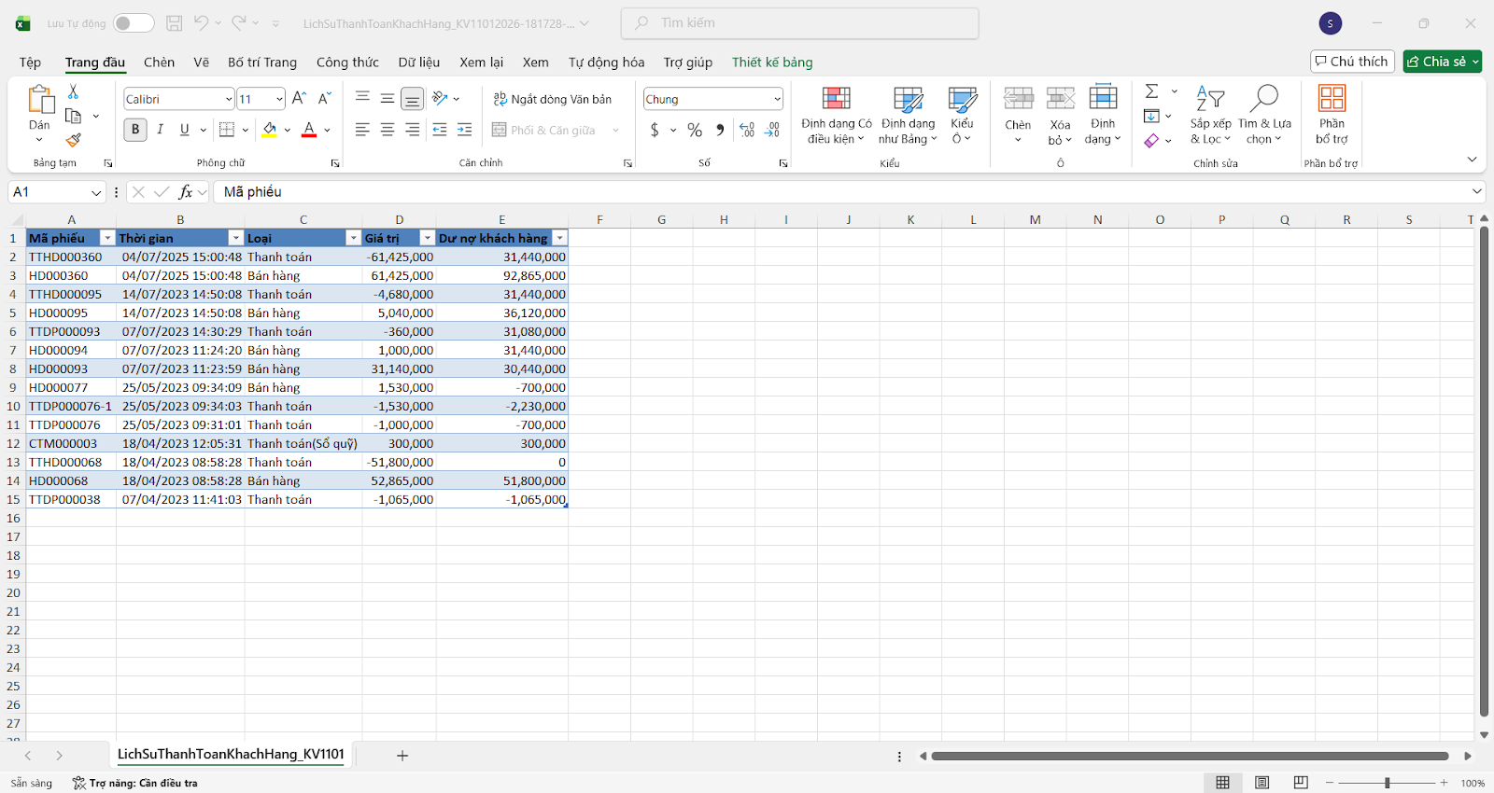1494x793 pixels.
Task: Toggle Ngắt dòng Văn bản wrap text
Action: (552, 99)
